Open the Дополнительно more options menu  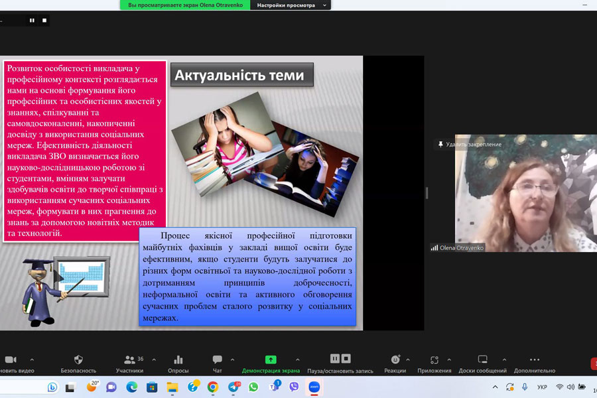point(535,360)
